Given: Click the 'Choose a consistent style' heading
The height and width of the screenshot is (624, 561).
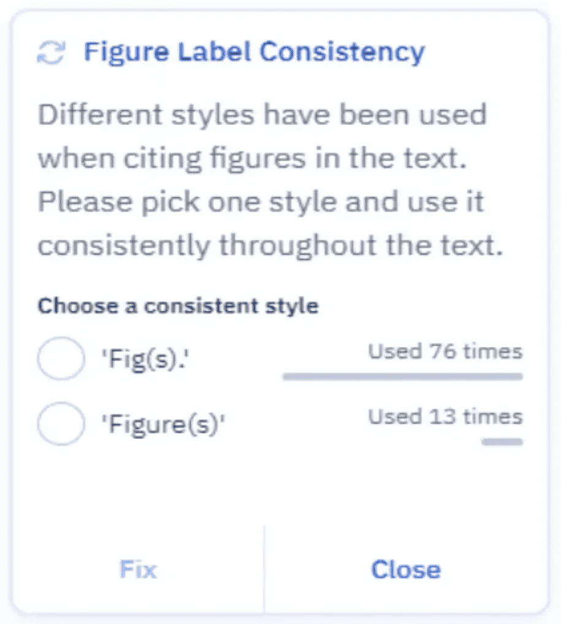Looking at the screenshot, I should click(x=178, y=305).
